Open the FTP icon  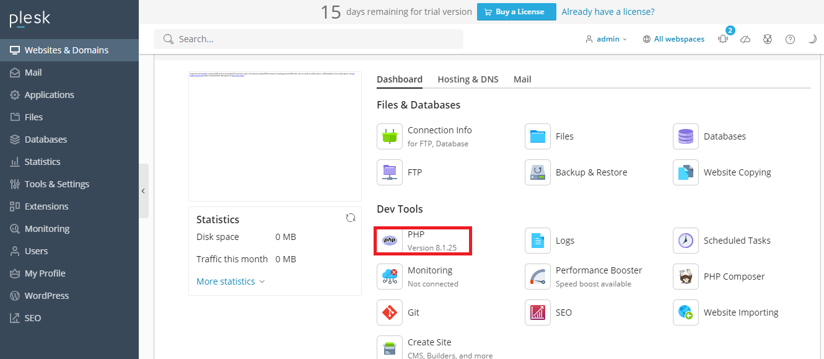390,172
